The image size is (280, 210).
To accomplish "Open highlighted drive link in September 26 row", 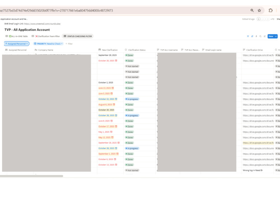I will pyautogui.click(x=258, y=143).
